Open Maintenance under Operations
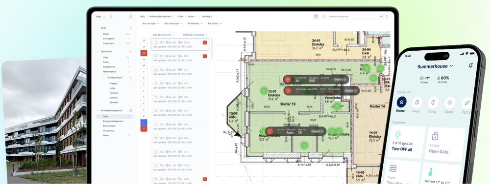 click(109, 71)
